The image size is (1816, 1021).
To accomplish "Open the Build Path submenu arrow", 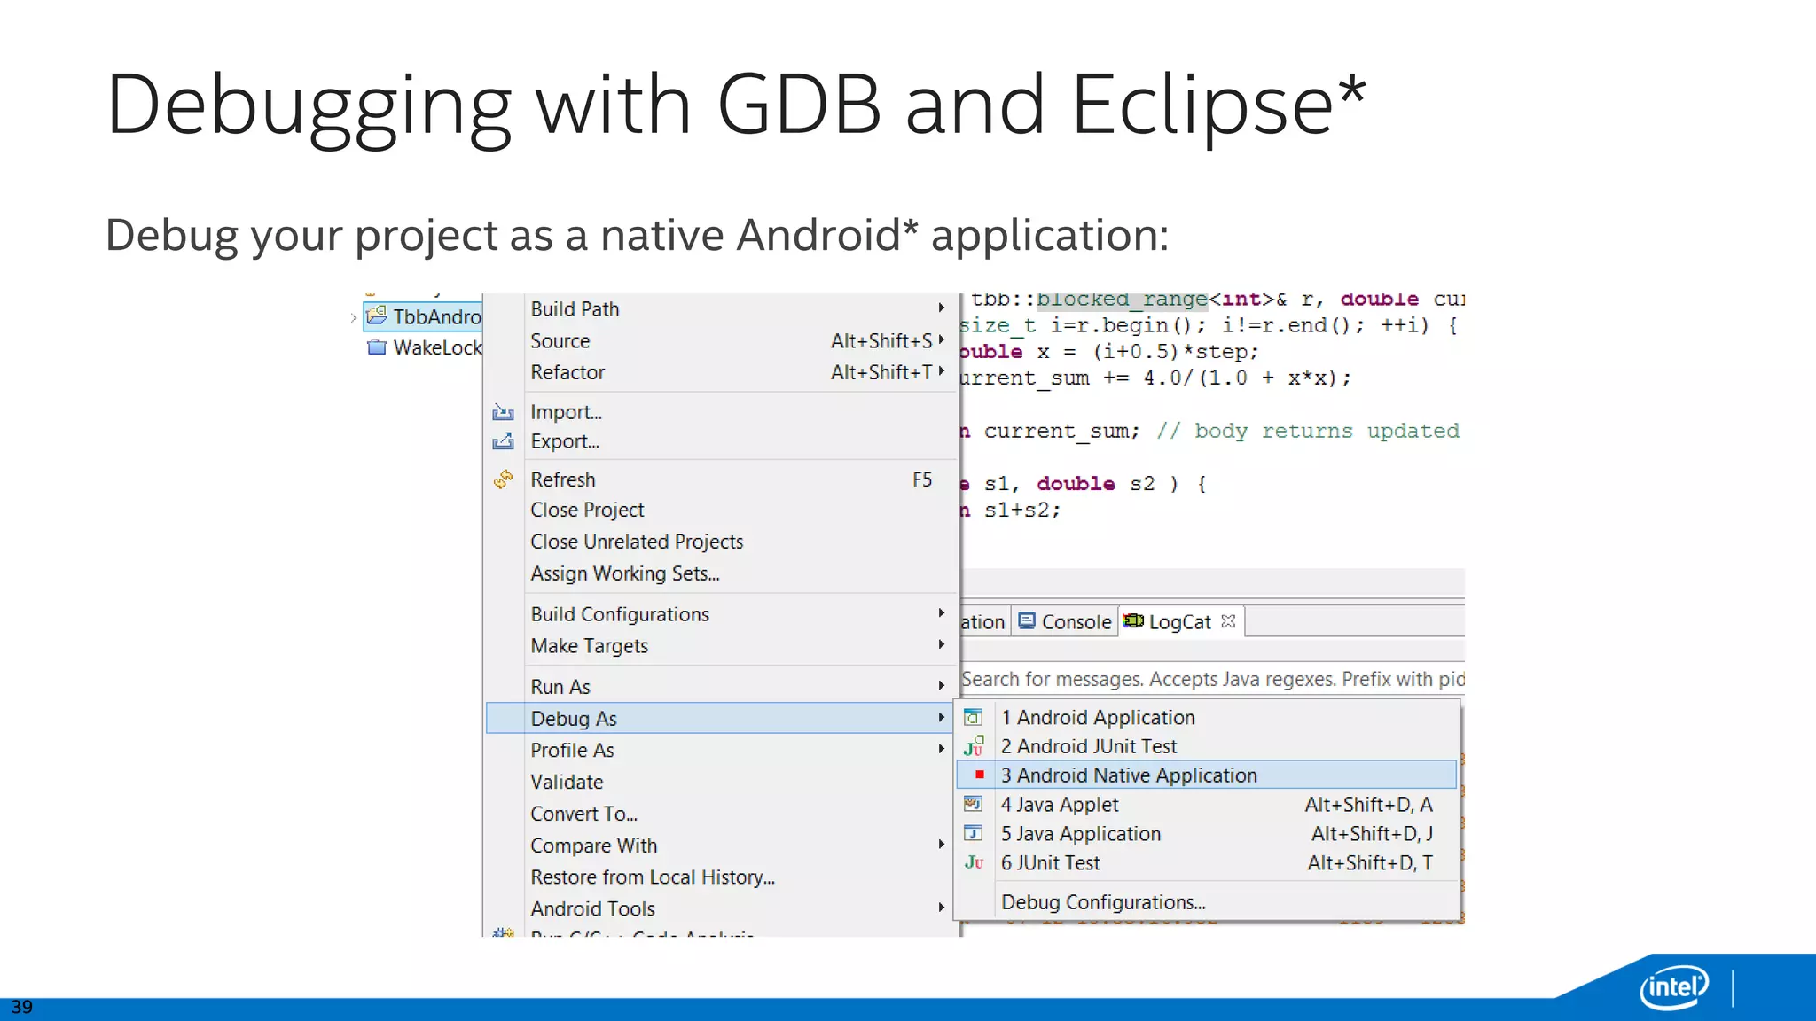I will [x=942, y=308].
